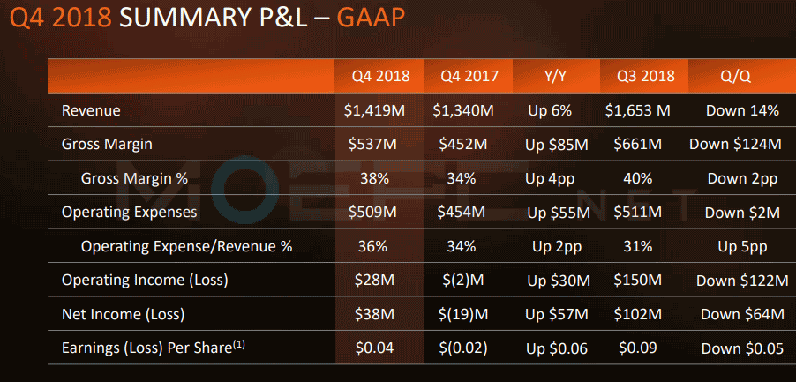Click the revenue Y/Y value 'Up 6%'
Screen dimensions: 796x382
[550, 110]
